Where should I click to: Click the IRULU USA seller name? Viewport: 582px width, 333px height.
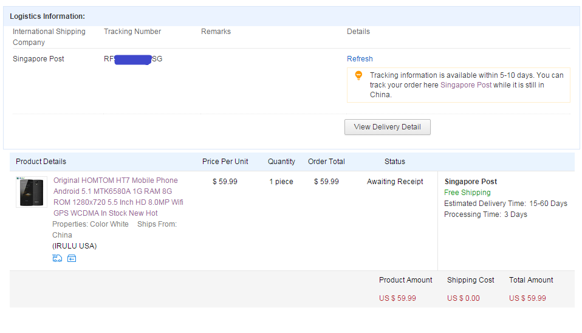click(x=75, y=245)
